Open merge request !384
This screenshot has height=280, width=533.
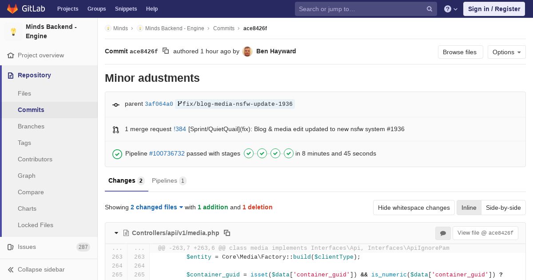(180, 129)
